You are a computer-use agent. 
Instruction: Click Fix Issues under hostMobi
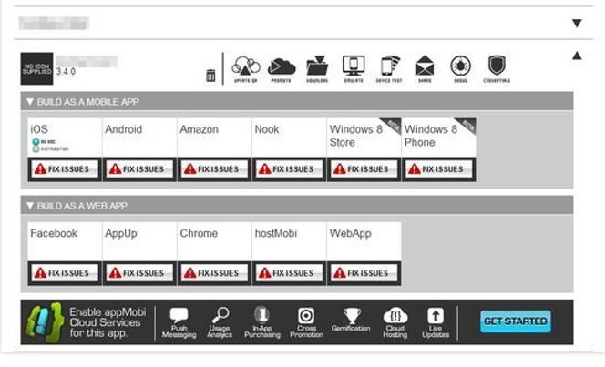coord(289,273)
